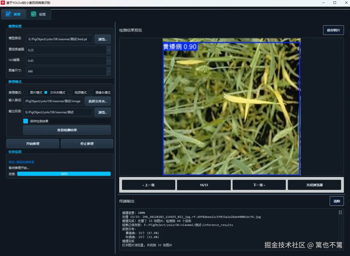Select 文件夹模式 radio button
Image resolution: width=350 pixels, height=256 pixels.
46,92
